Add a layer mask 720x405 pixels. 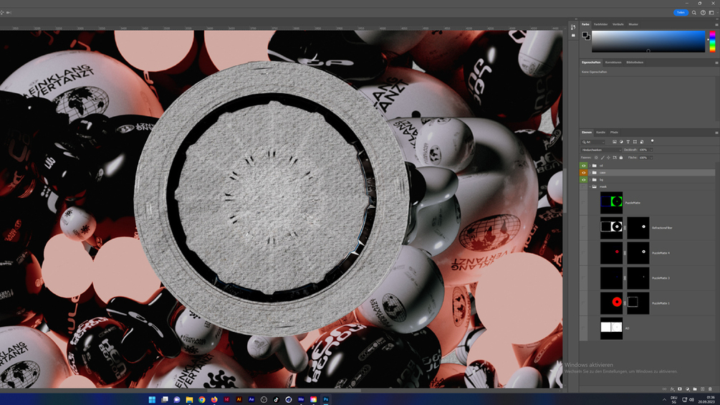click(x=680, y=389)
